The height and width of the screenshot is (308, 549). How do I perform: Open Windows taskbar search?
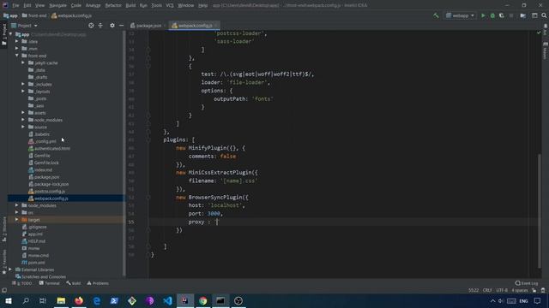point(26,300)
